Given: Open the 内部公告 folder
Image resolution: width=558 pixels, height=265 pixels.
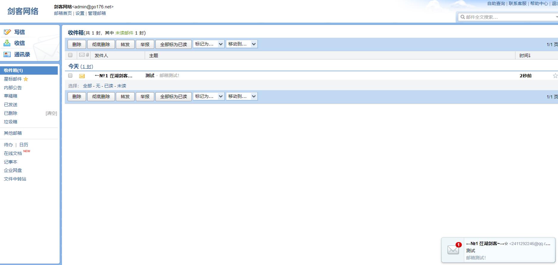Looking at the screenshot, I should (x=13, y=88).
